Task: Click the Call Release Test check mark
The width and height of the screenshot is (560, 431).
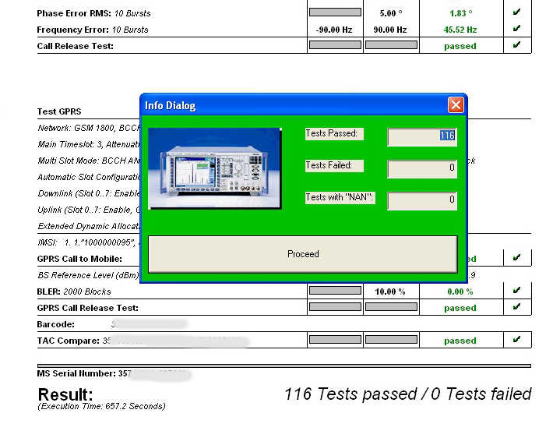Action: click(x=516, y=45)
